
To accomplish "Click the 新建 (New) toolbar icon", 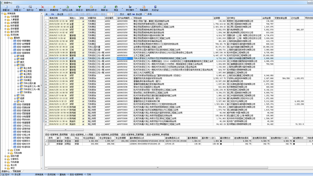I will pos(6,7).
